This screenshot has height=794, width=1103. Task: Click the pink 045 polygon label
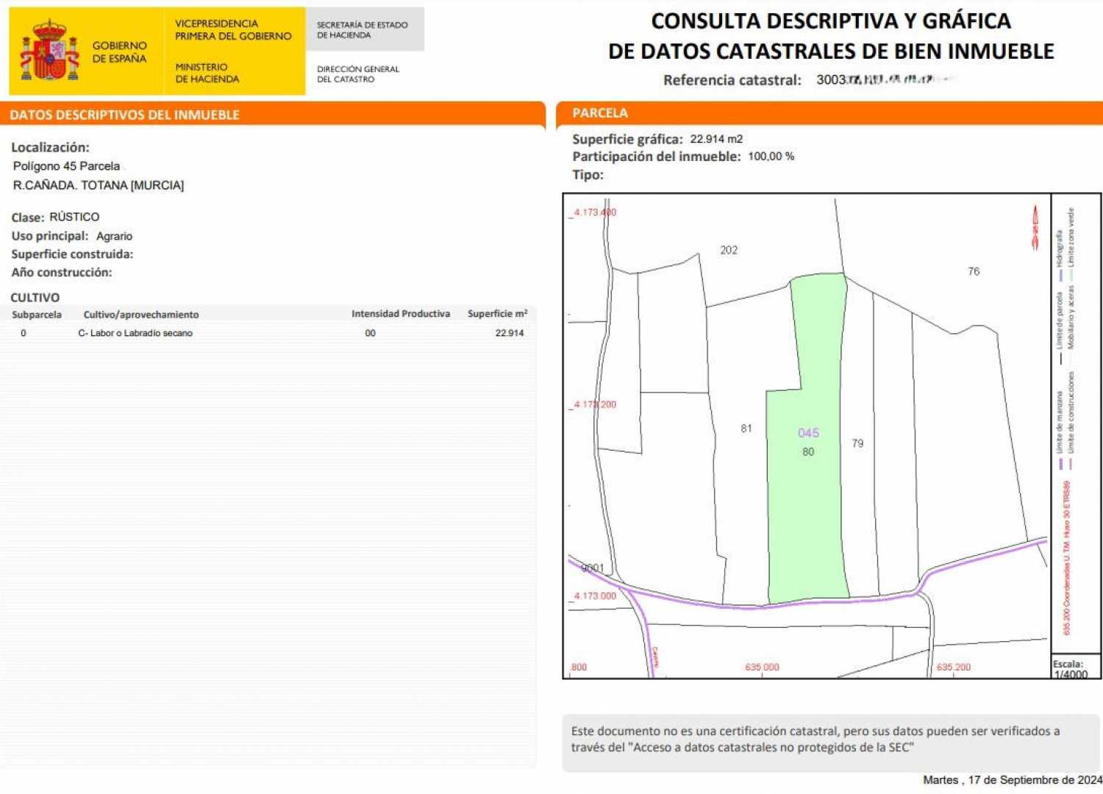pyautogui.click(x=808, y=433)
